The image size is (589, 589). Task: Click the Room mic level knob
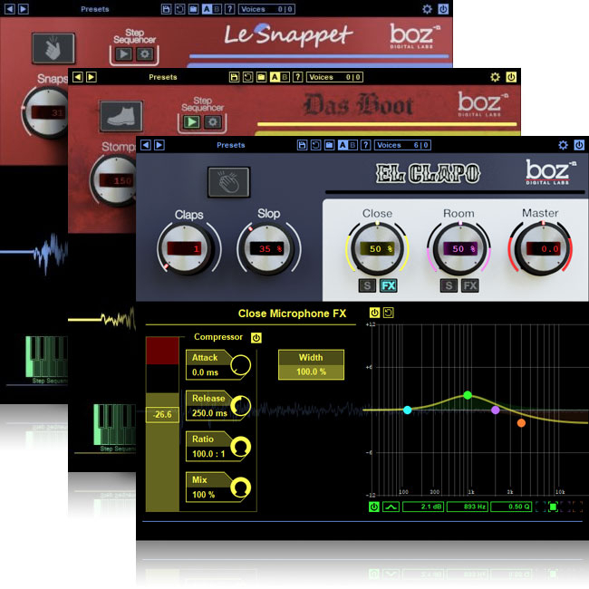point(459,248)
